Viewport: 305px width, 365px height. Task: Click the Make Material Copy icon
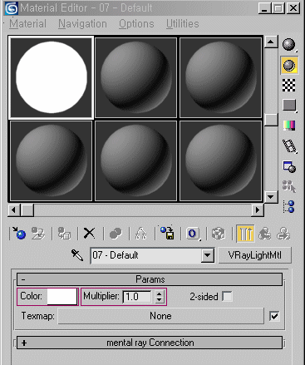[x=116, y=233]
